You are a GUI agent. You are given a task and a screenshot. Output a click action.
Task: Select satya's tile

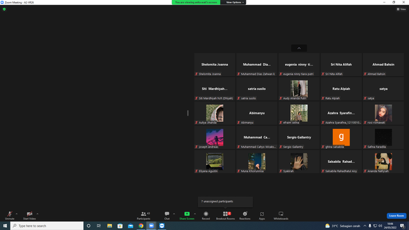tap(383, 89)
